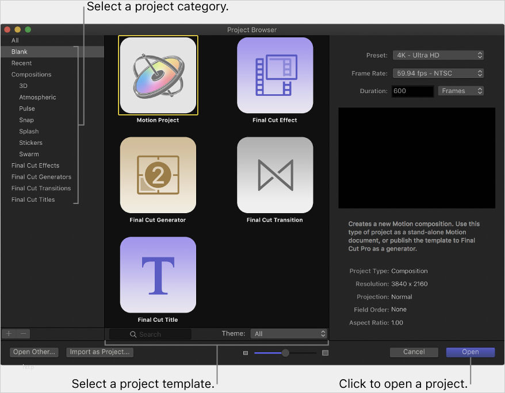Viewport: 505px width, 393px height.
Task: Click the Final Cut Generator label text
Action: [158, 220]
